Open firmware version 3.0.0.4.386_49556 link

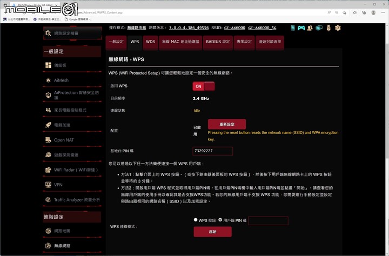(x=189, y=28)
